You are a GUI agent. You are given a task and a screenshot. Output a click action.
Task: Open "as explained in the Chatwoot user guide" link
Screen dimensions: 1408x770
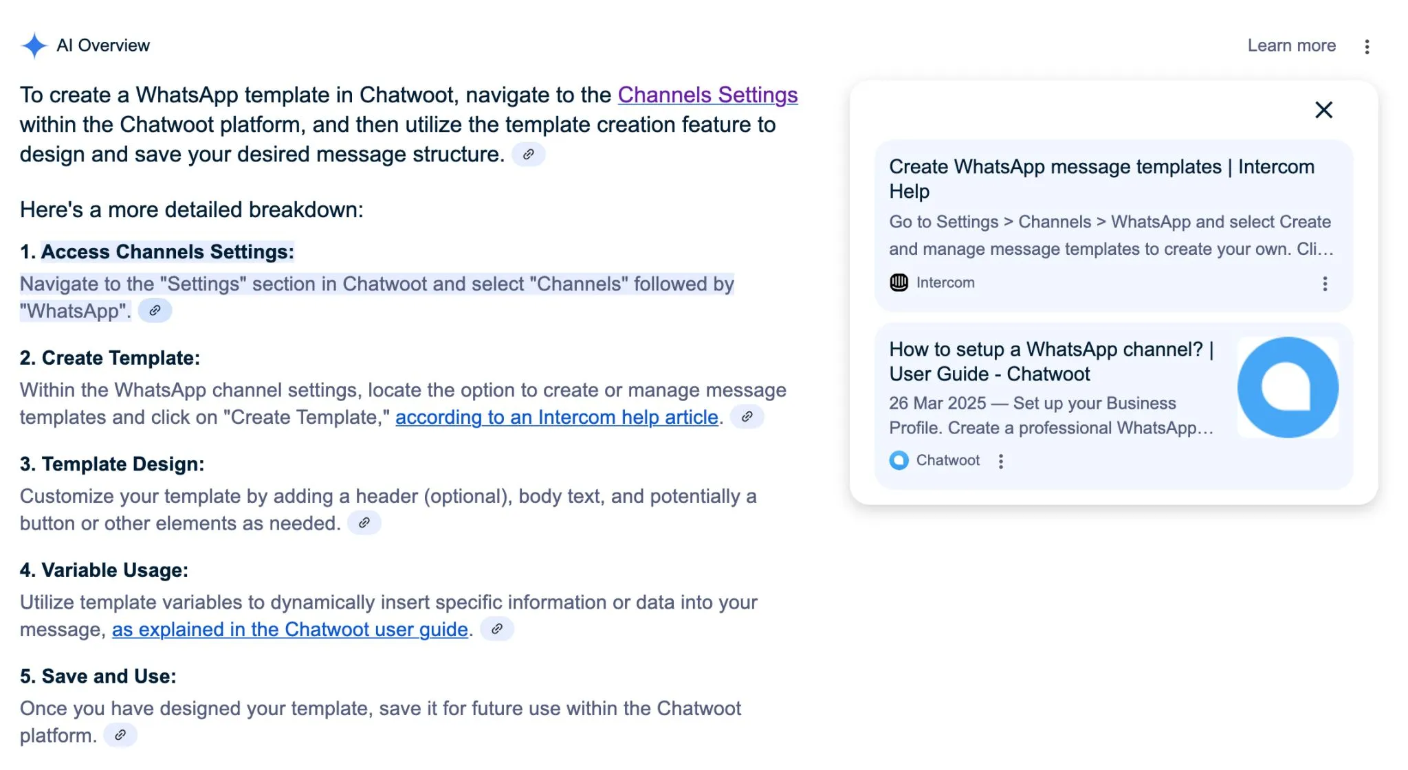pyautogui.click(x=289, y=629)
